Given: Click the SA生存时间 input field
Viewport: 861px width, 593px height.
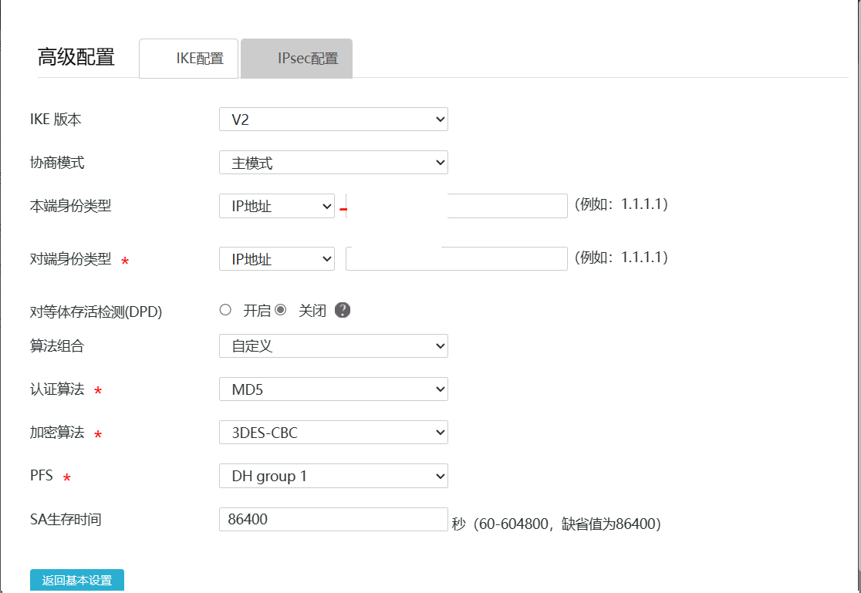Looking at the screenshot, I should [x=333, y=519].
